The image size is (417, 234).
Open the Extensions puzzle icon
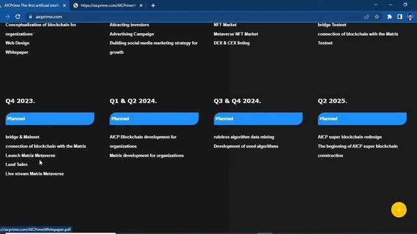pos(390,16)
